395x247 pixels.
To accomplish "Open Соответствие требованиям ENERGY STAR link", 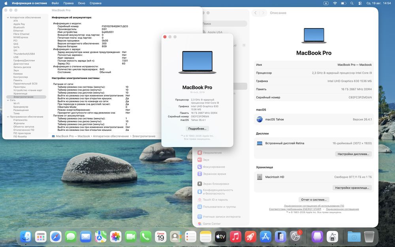I will 295,209.
